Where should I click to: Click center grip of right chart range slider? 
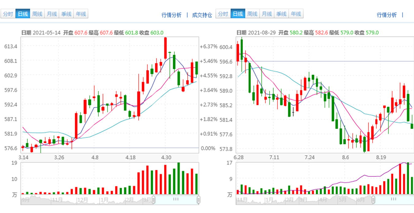click(x=394, y=199)
